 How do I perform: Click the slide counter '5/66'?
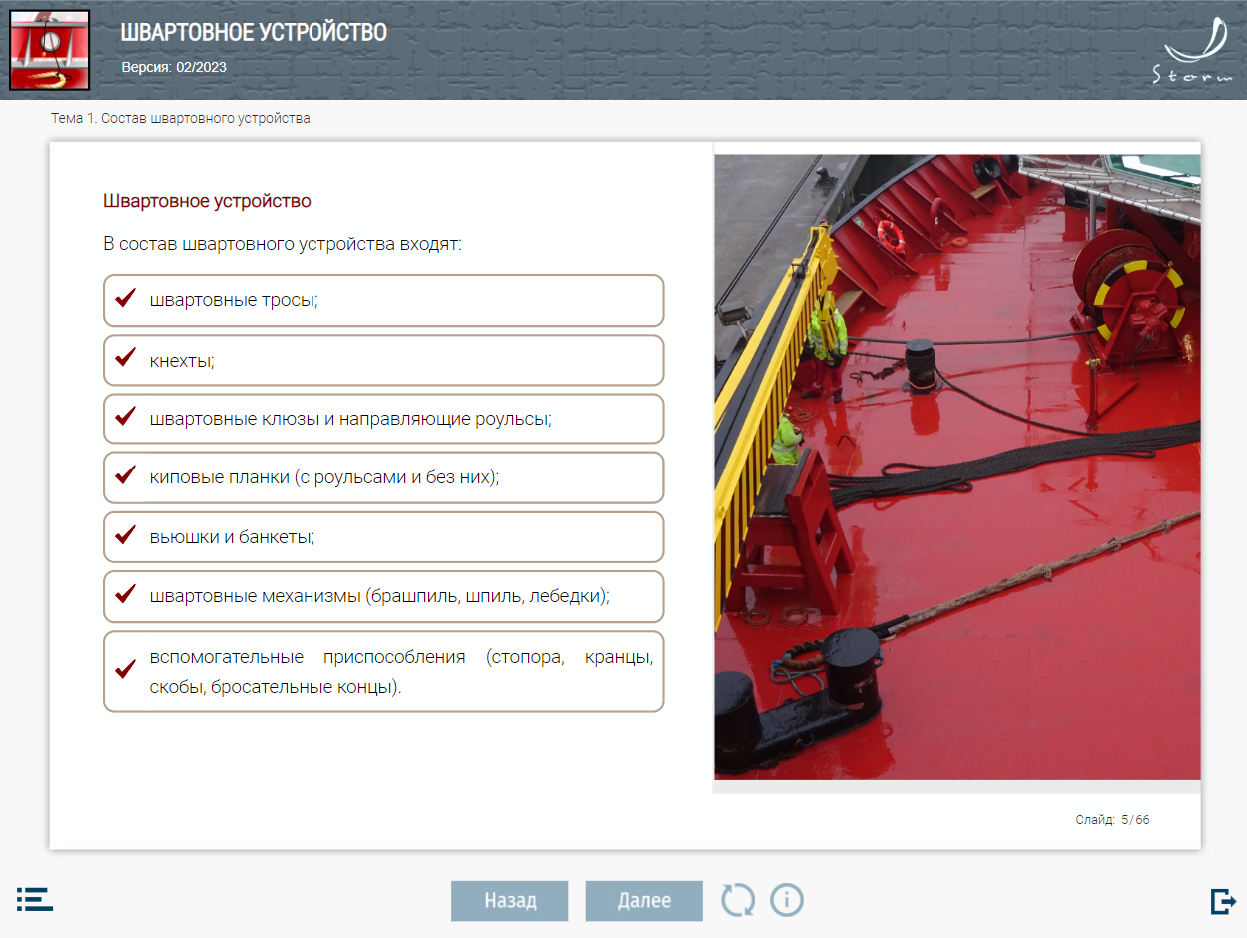point(1135,820)
